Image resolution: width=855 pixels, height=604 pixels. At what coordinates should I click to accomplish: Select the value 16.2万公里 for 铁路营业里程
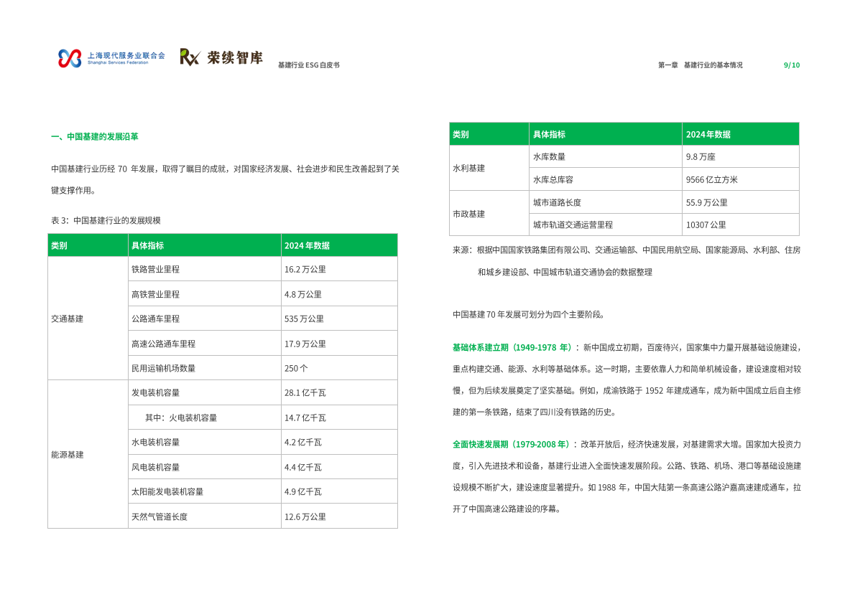tap(306, 268)
